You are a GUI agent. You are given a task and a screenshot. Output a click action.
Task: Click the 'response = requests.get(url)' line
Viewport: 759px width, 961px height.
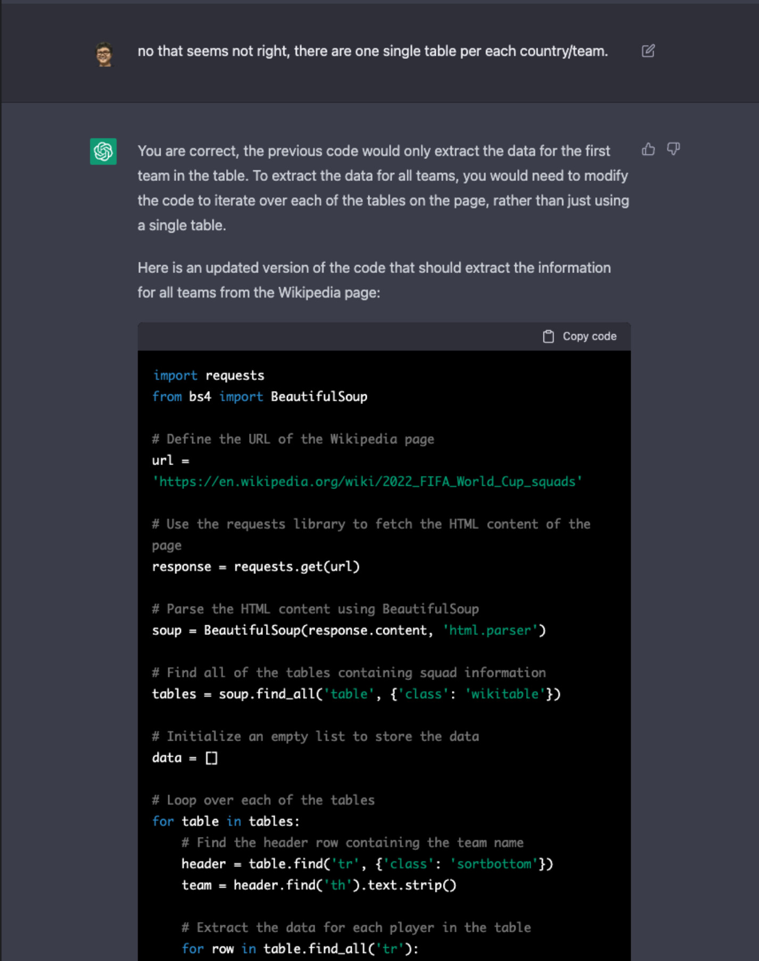(x=256, y=567)
